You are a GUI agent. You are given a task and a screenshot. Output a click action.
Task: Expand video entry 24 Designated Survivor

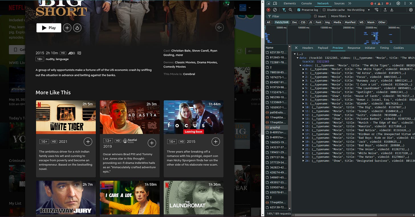303,161
